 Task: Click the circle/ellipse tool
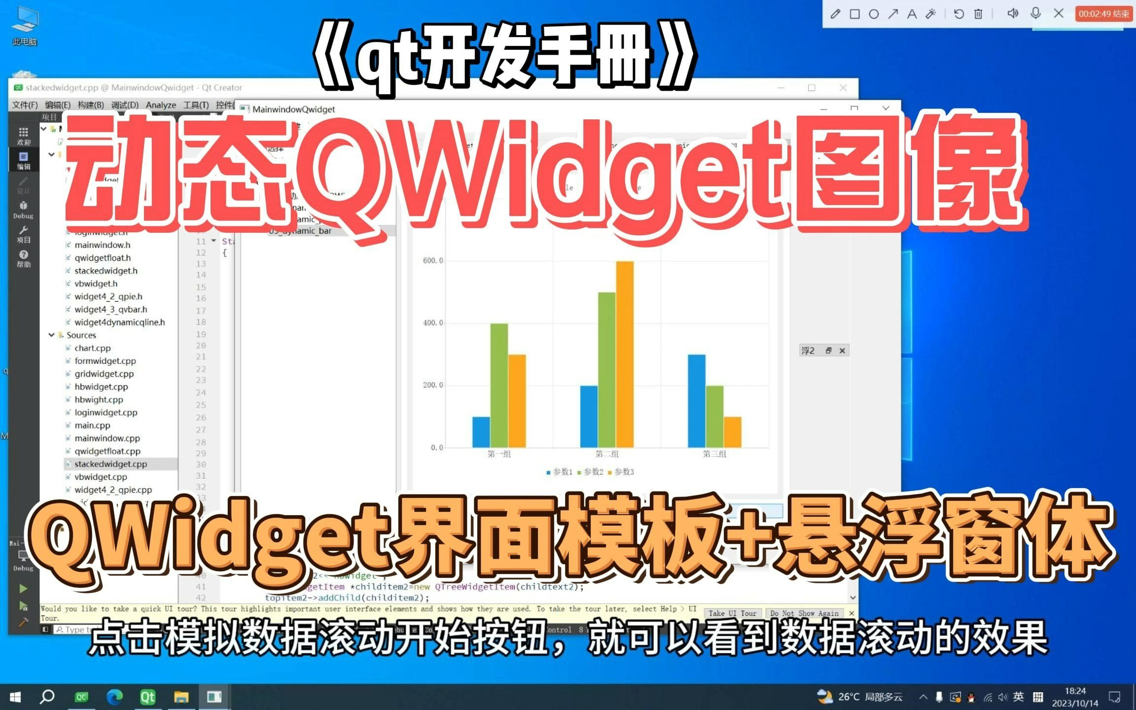(875, 11)
